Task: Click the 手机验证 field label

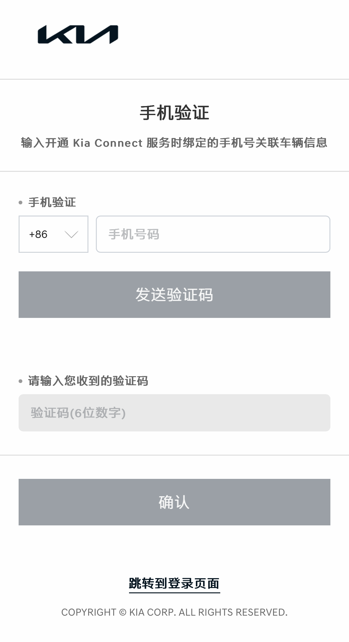Action: coord(52,203)
